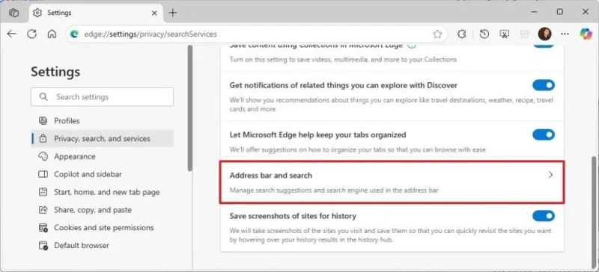
Task: Click the back arrow button
Action: click(x=12, y=34)
